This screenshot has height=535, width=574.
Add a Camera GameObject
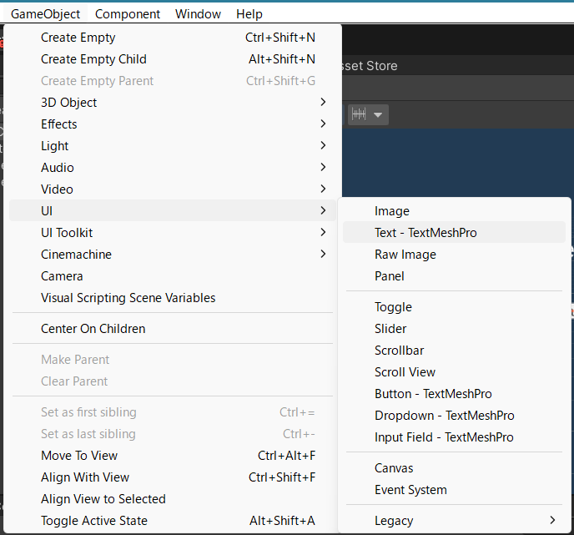[x=62, y=276]
